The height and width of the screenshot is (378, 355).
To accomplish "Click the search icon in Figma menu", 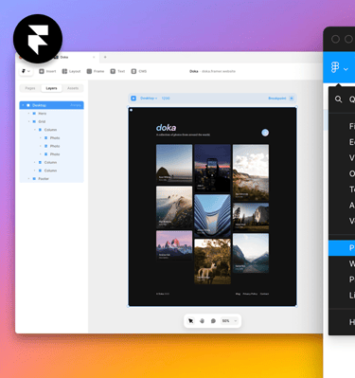I will click(339, 99).
